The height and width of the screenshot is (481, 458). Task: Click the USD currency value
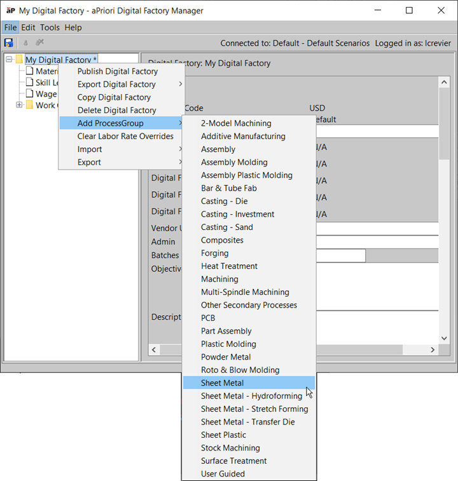coord(317,108)
